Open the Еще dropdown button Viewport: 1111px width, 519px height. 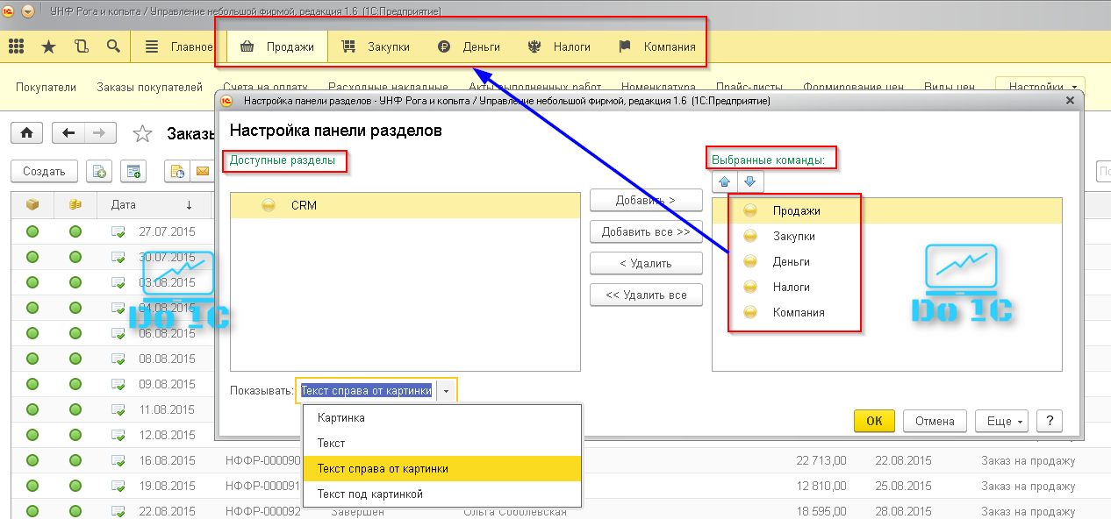point(1001,421)
